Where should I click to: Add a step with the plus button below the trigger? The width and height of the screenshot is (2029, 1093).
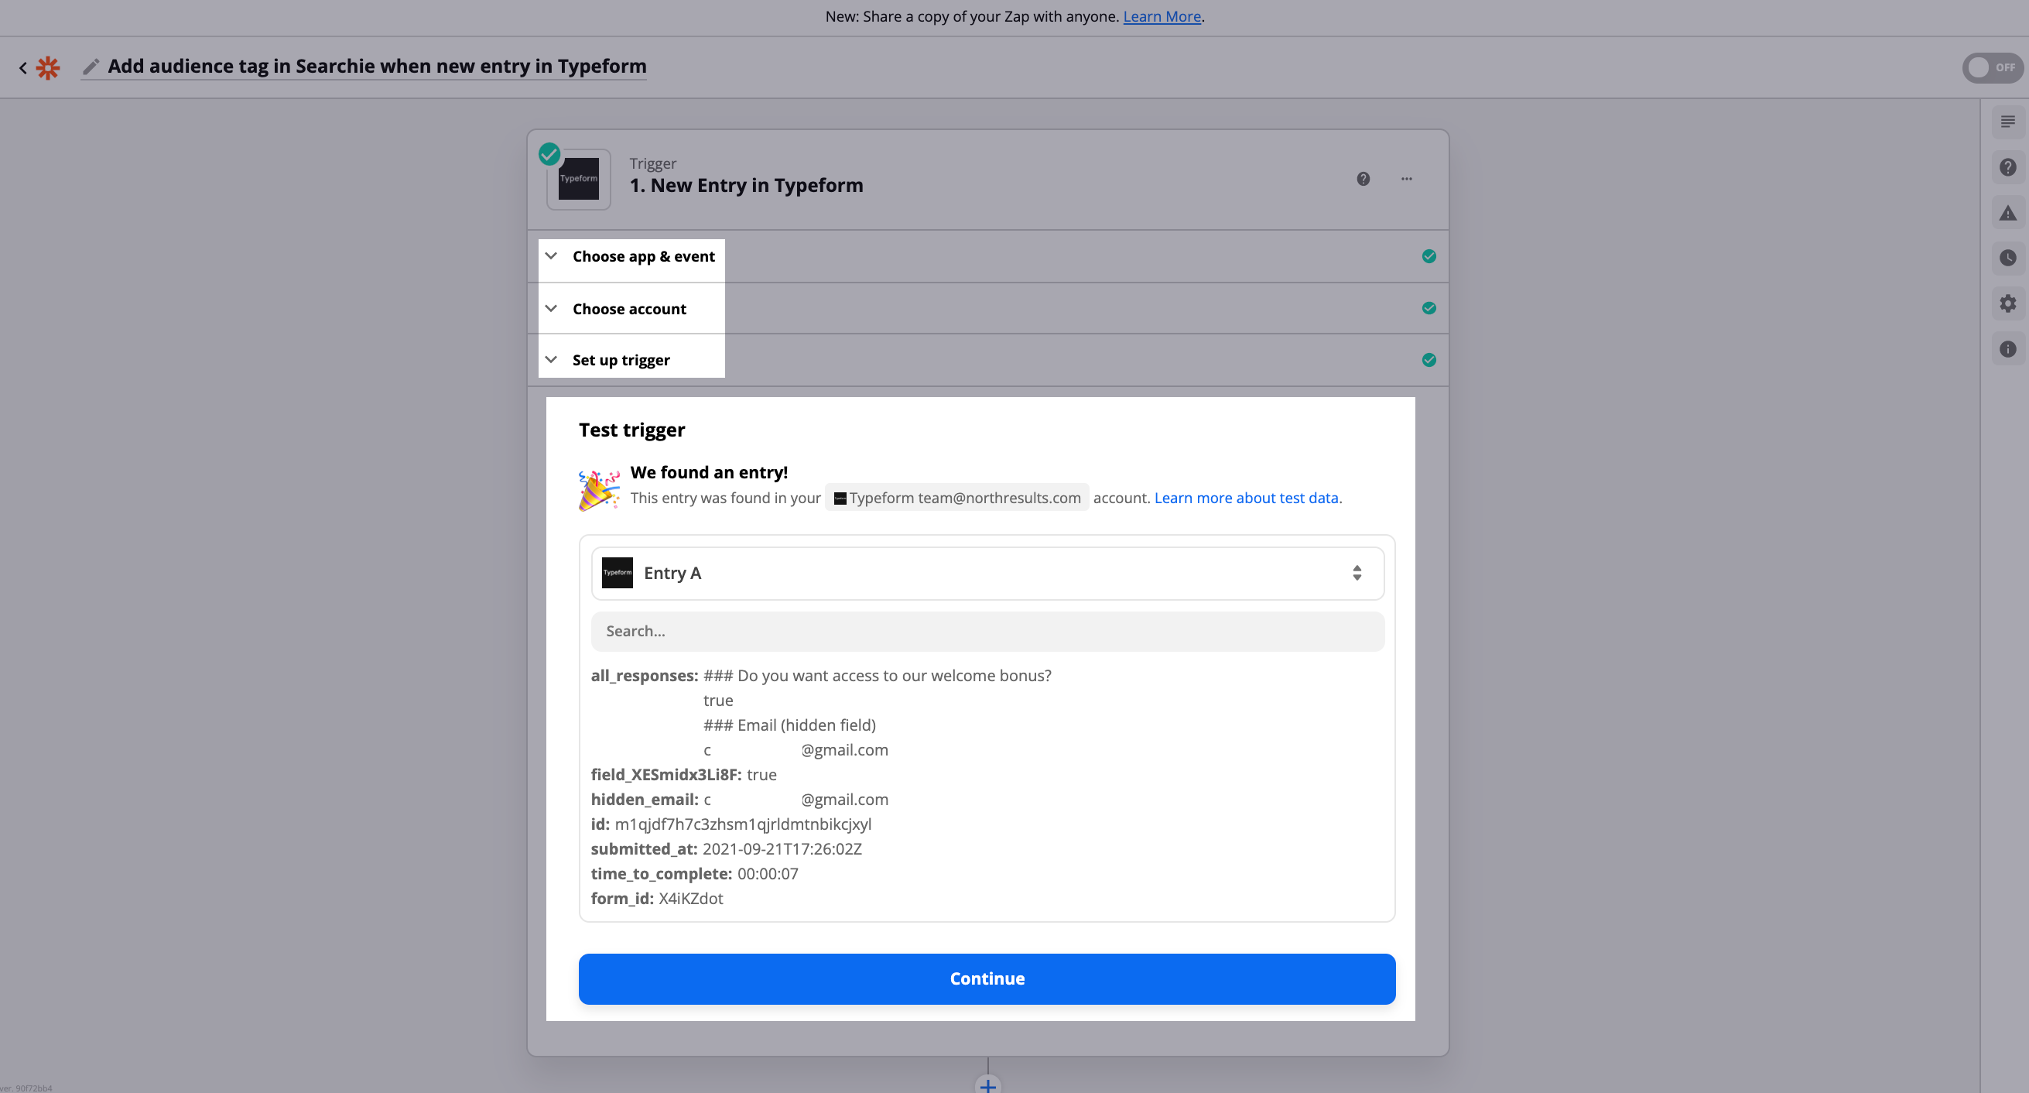[x=987, y=1085]
